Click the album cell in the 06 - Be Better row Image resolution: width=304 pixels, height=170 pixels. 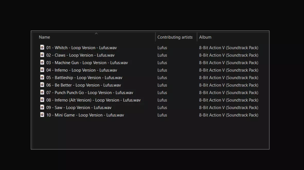(229, 85)
